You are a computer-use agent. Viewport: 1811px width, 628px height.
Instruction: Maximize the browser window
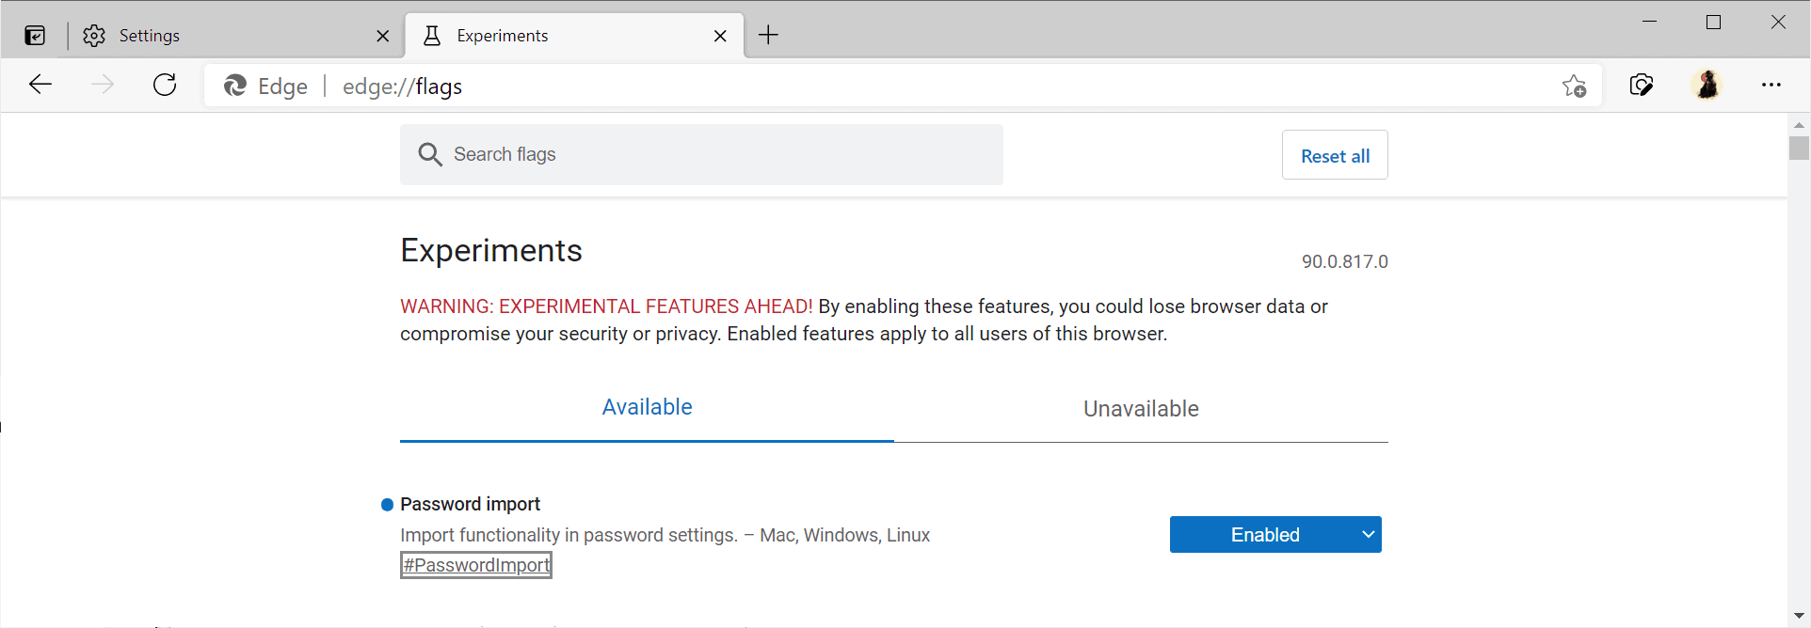(1713, 22)
